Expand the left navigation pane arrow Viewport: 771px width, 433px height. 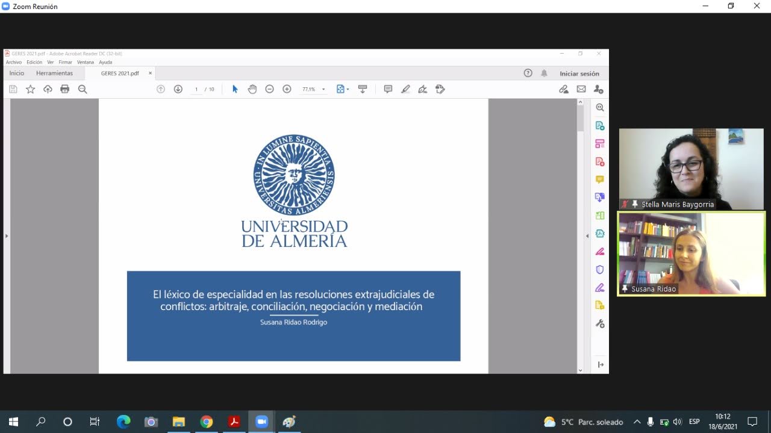click(7, 235)
